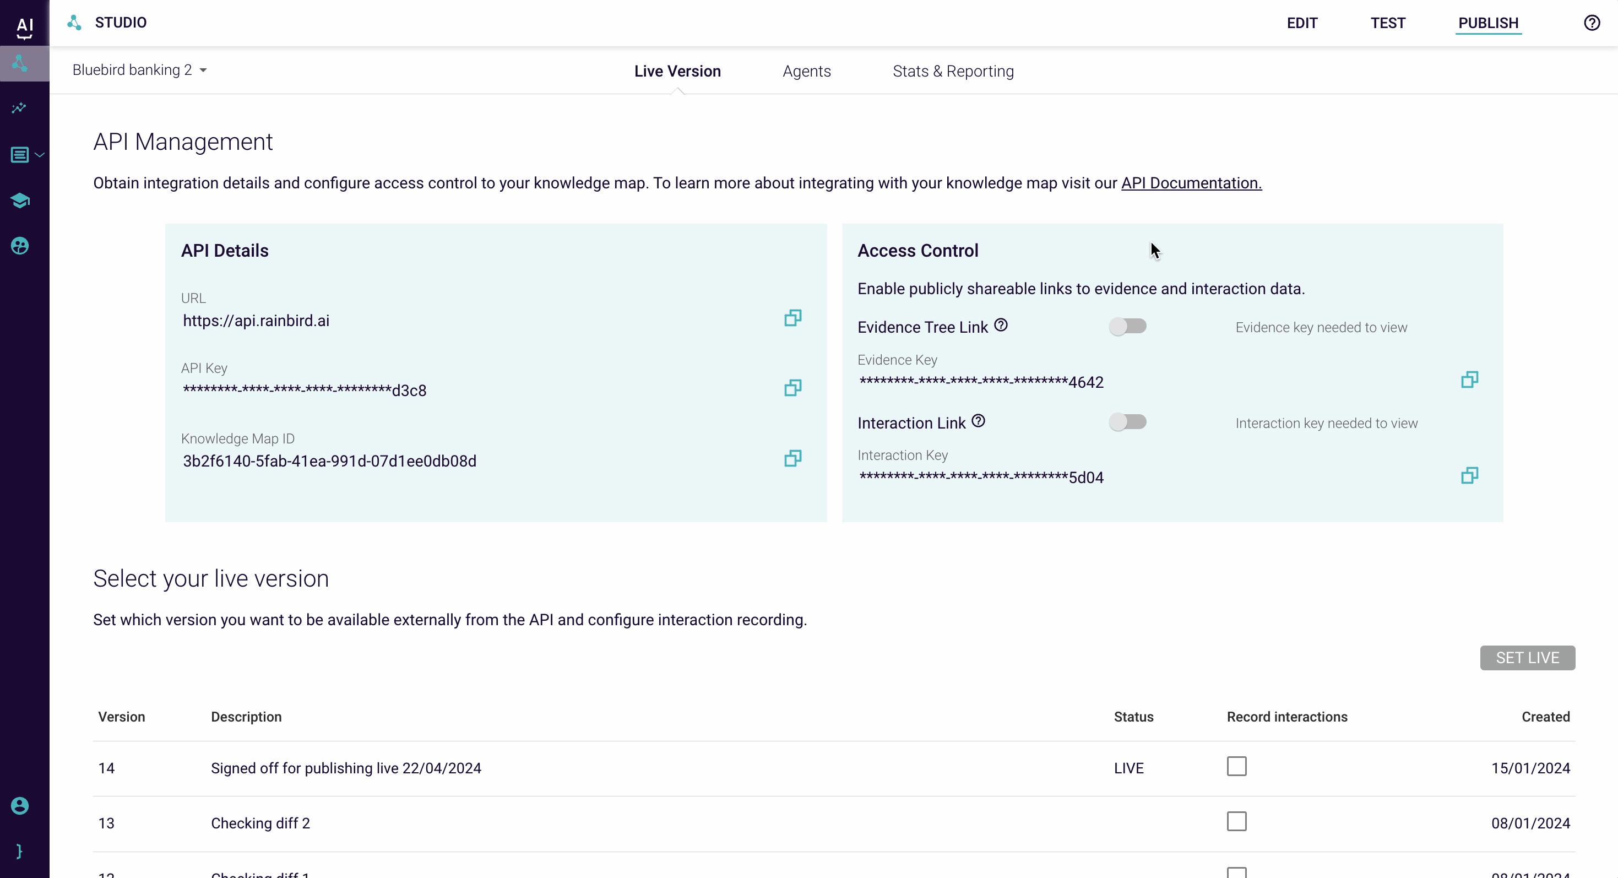
Task: Click the Evidence Tree Link info icon
Action: point(1001,326)
